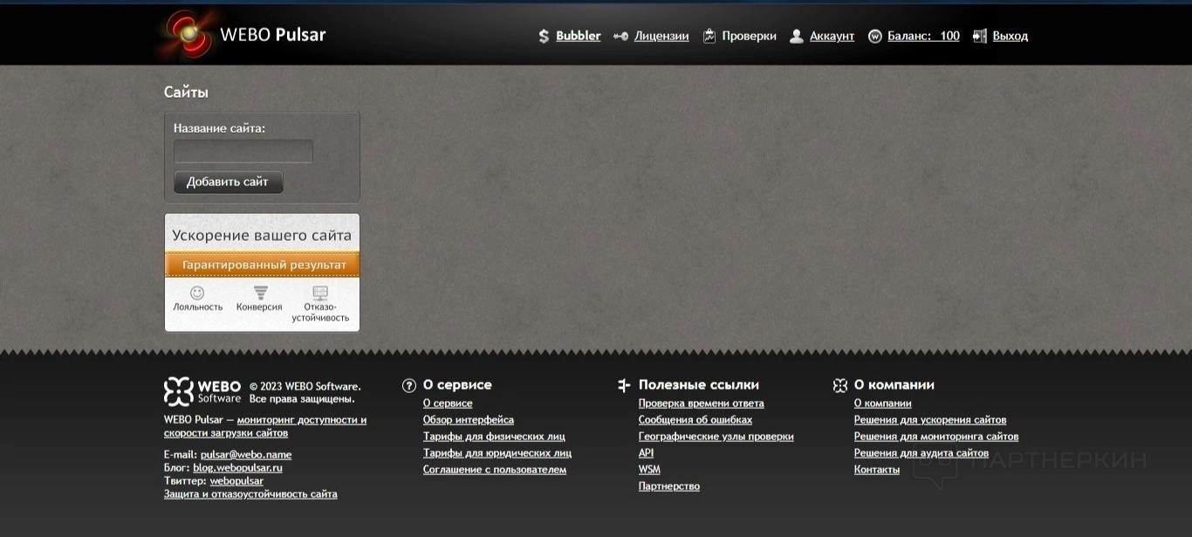Open Проверка времени ответа link

click(702, 403)
